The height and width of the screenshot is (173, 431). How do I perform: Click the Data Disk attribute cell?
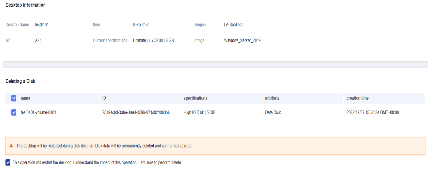tap(273, 113)
